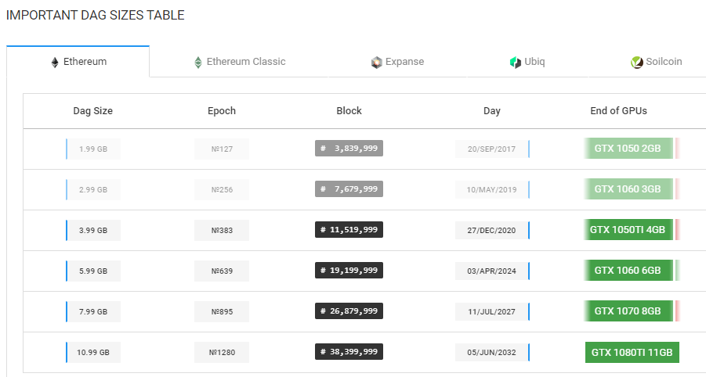Switch to the Ethereum tab
This screenshot has width=706, height=377.
(78, 62)
